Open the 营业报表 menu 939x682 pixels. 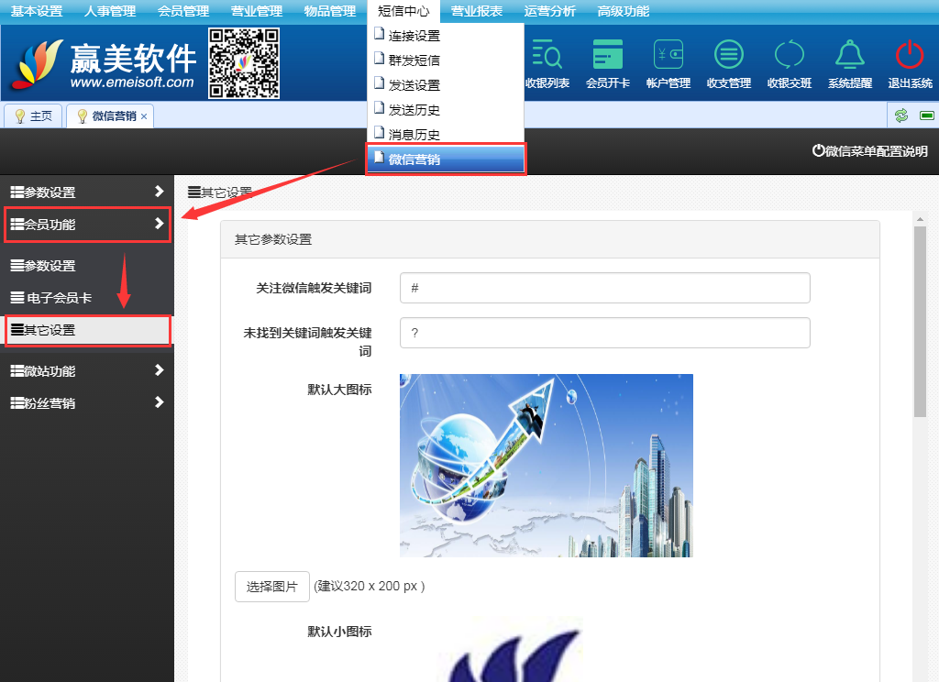coord(476,11)
